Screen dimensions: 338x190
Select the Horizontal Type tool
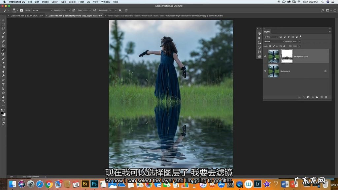(x=3, y=84)
